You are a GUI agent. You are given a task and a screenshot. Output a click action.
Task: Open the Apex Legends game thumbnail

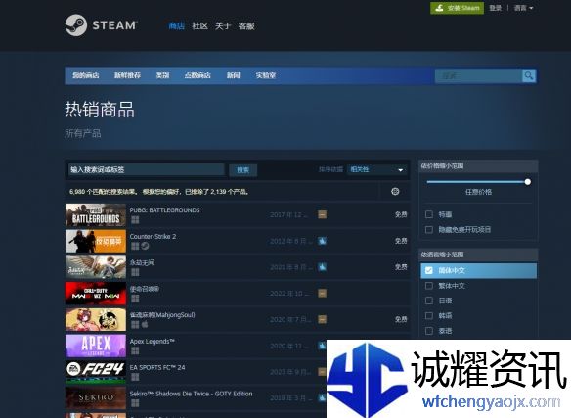coord(96,346)
